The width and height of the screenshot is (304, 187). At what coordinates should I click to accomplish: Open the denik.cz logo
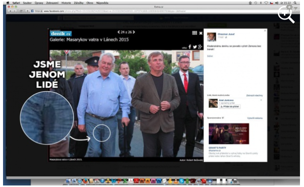click(x=61, y=34)
